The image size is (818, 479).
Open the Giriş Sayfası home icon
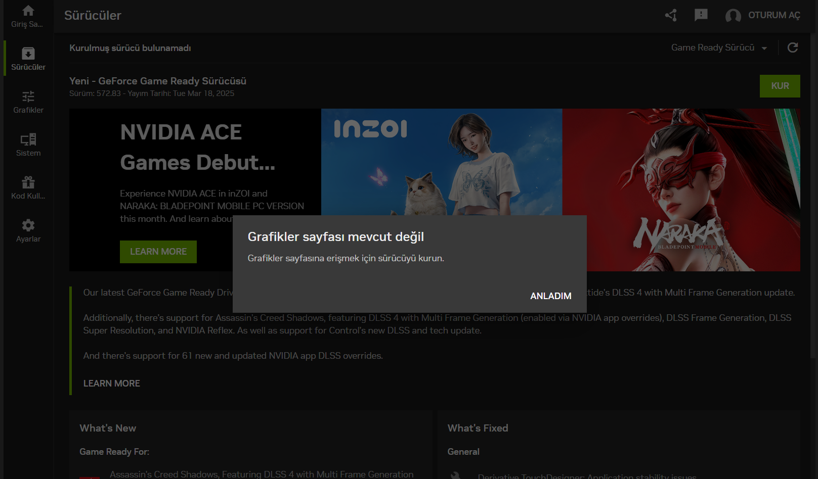coord(28,11)
